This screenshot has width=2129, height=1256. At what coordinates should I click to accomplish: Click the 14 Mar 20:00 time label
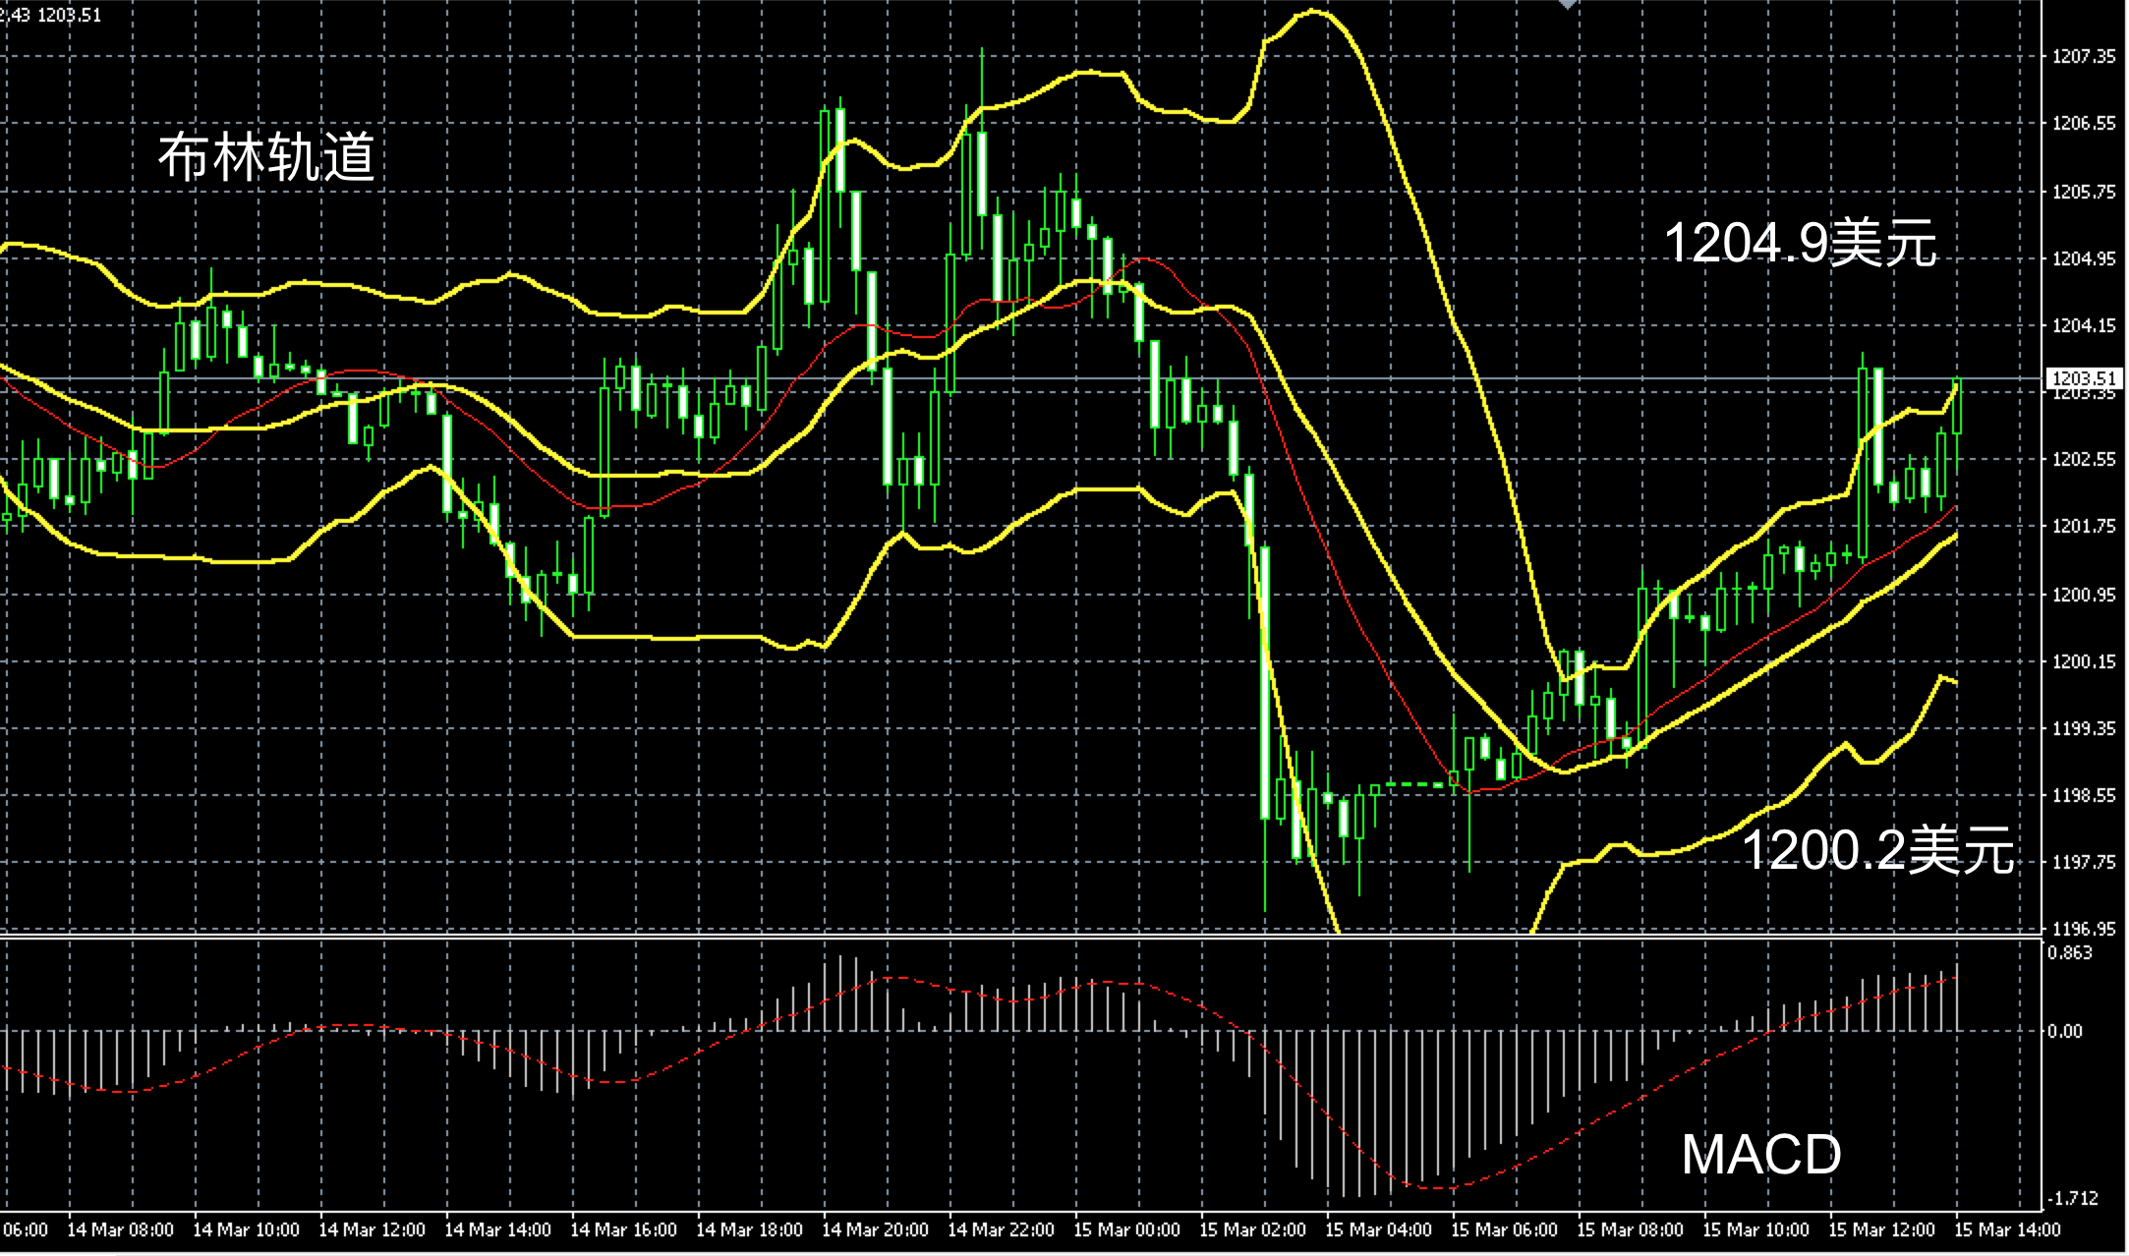tap(875, 1229)
